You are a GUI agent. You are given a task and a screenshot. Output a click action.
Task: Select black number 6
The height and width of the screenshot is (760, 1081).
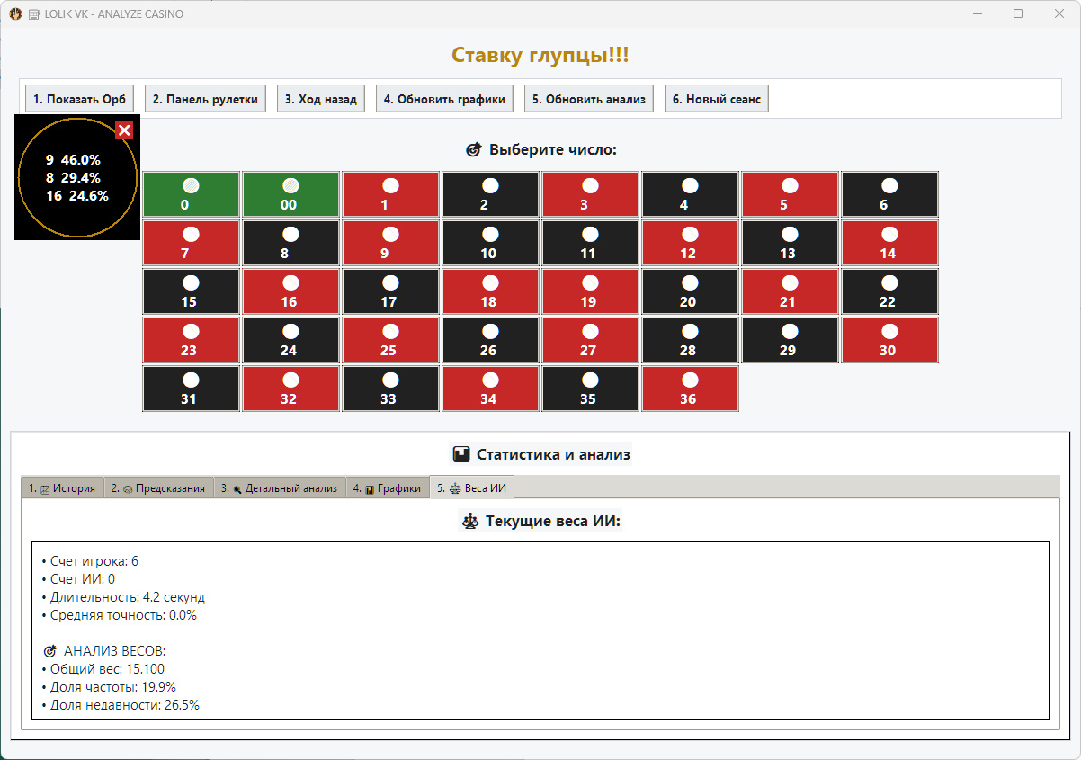[x=889, y=194]
